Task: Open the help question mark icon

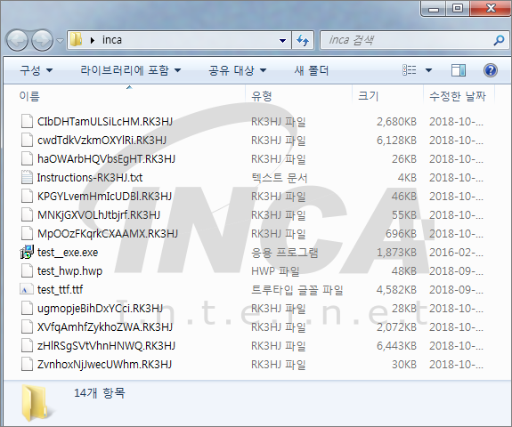Action: pyautogui.click(x=490, y=70)
